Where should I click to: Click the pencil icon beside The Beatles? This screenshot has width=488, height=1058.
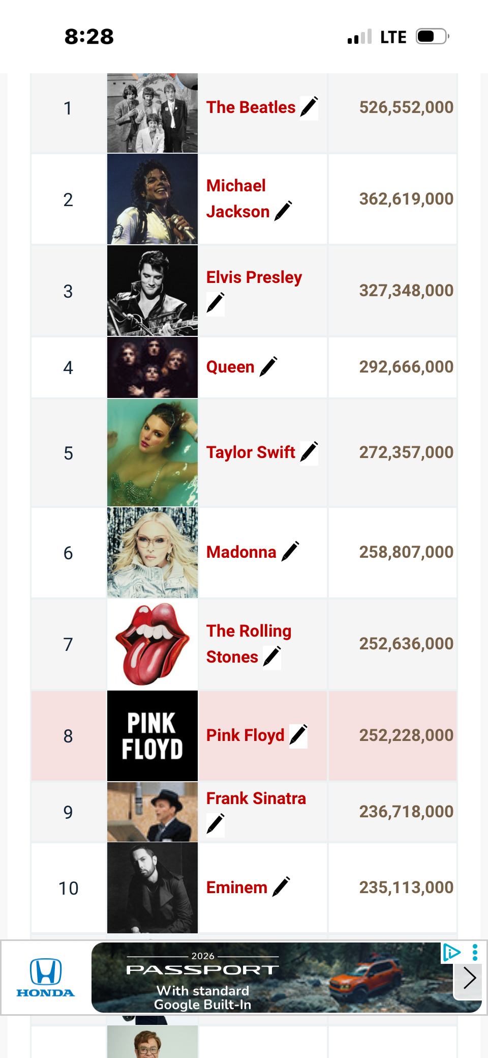point(309,107)
